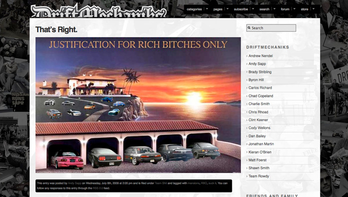The height and width of the screenshot is (197, 348).
Task: Open Chad Copeland's member link
Action: (261, 96)
